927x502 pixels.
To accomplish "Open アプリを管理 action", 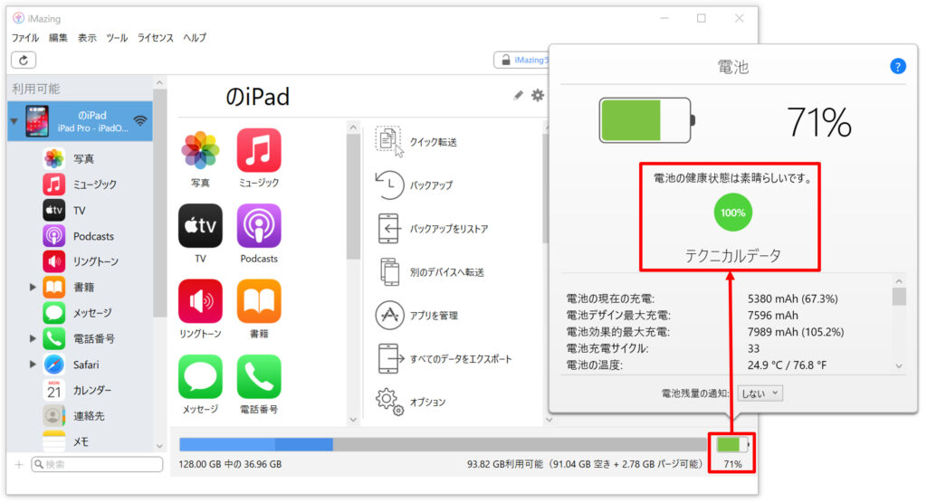I will [x=417, y=316].
